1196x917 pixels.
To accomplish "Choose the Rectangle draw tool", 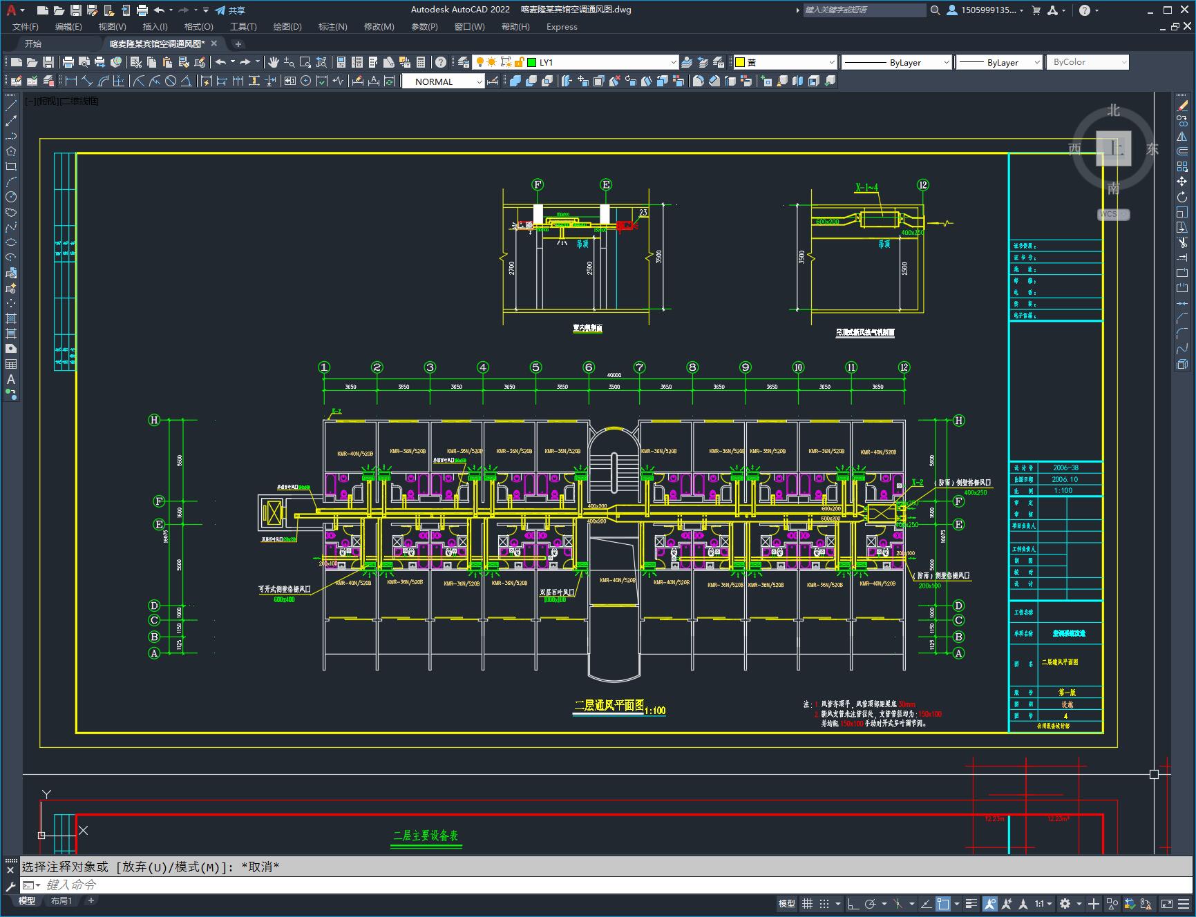I will point(11,166).
